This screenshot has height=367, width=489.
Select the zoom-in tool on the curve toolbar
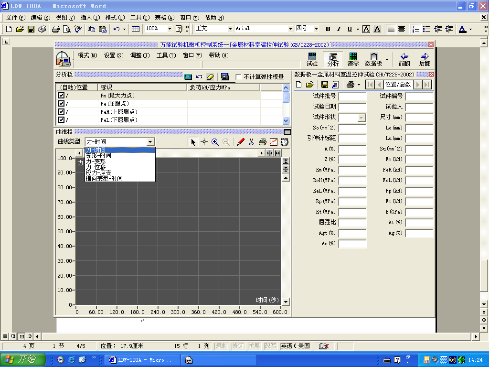(x=215, y=142)
